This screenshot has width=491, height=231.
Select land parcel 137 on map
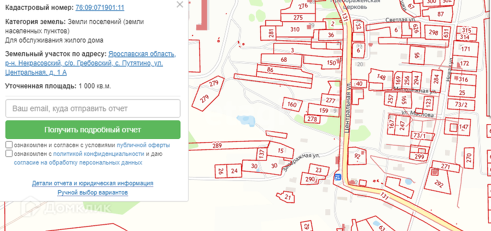262,153
